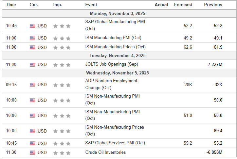Click the importance stars for S&P Global Services PMI
Screen dimensions: 237x159
pyautogui.click(x=62, y=143)
